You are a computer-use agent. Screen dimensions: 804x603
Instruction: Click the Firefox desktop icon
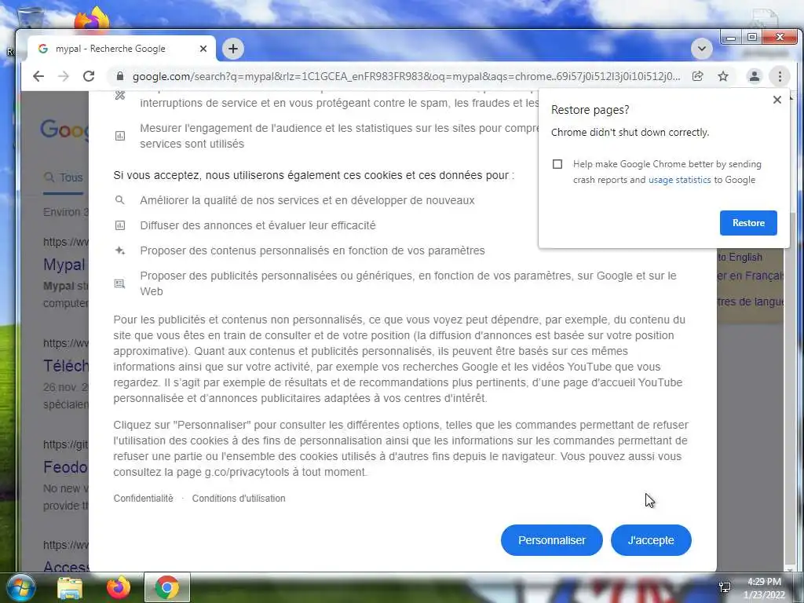(x=93, y=19)
